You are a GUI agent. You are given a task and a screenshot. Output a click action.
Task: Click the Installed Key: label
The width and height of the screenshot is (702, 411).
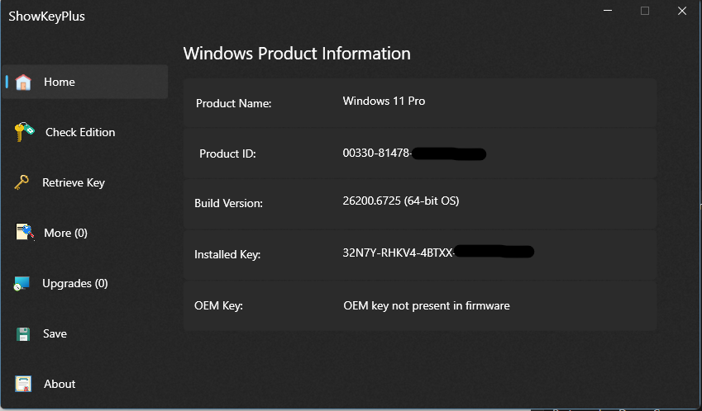pos(227,255)
